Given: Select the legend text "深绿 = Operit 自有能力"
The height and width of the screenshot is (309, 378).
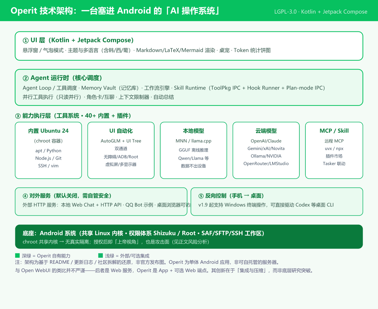Looking at the screenshot, I should (46, 256).
